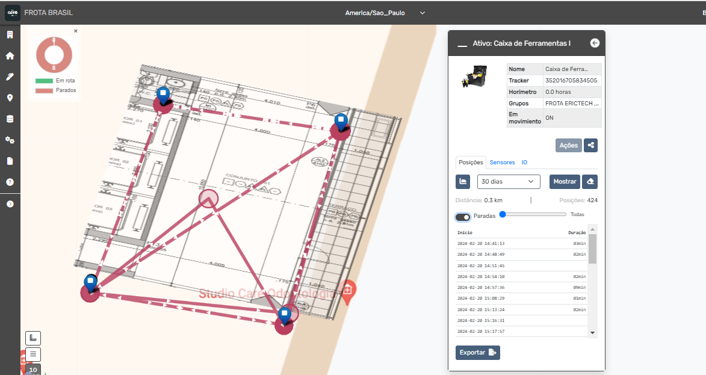The height and width of the screenshot is (375, 706).
Task: Open the 30 dias period dropdown
Action: (509, 181)
